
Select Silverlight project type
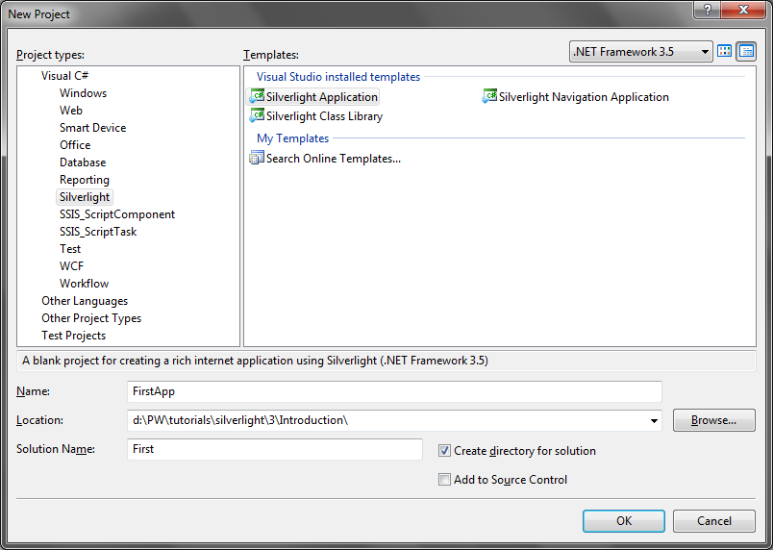tap(85, 197)
